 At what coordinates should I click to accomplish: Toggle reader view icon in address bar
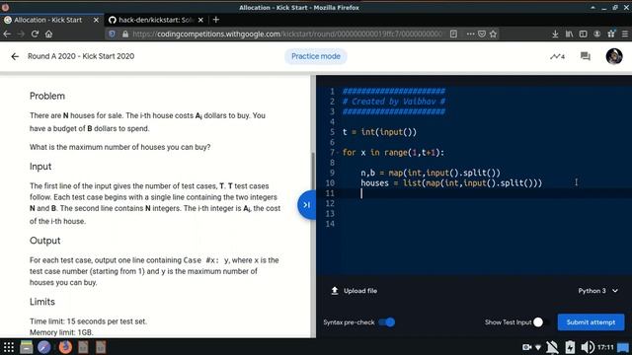453,34
